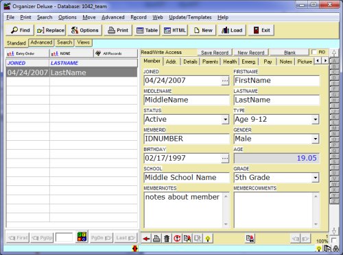
Task: Click the Load toolbar button
Action: click(232, 30)
